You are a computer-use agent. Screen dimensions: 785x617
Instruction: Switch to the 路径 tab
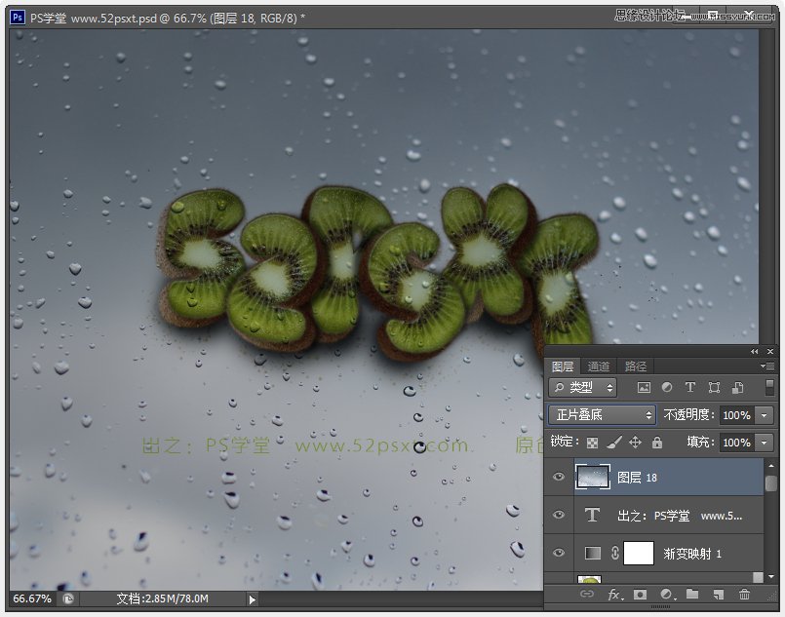636,366
